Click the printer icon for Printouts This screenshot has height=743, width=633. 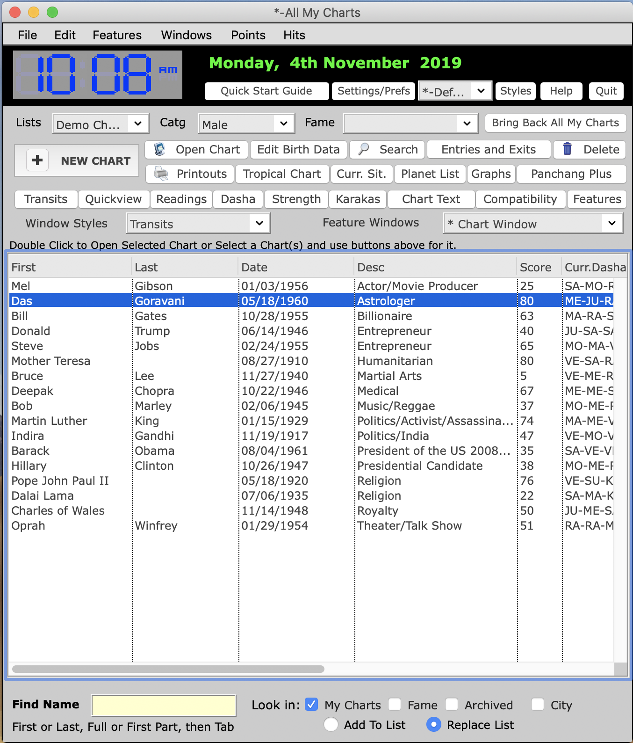click(161, 174)
